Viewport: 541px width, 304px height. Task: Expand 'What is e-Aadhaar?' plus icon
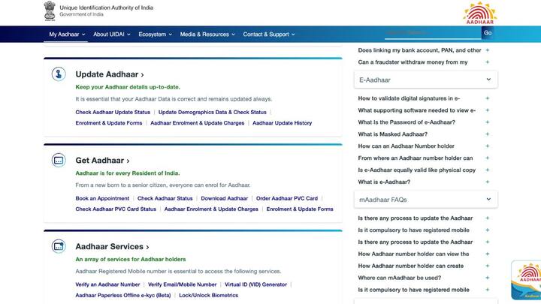click(487, 182)
